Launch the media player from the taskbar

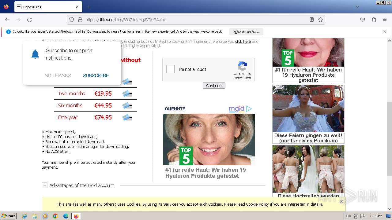click(45, 216)
